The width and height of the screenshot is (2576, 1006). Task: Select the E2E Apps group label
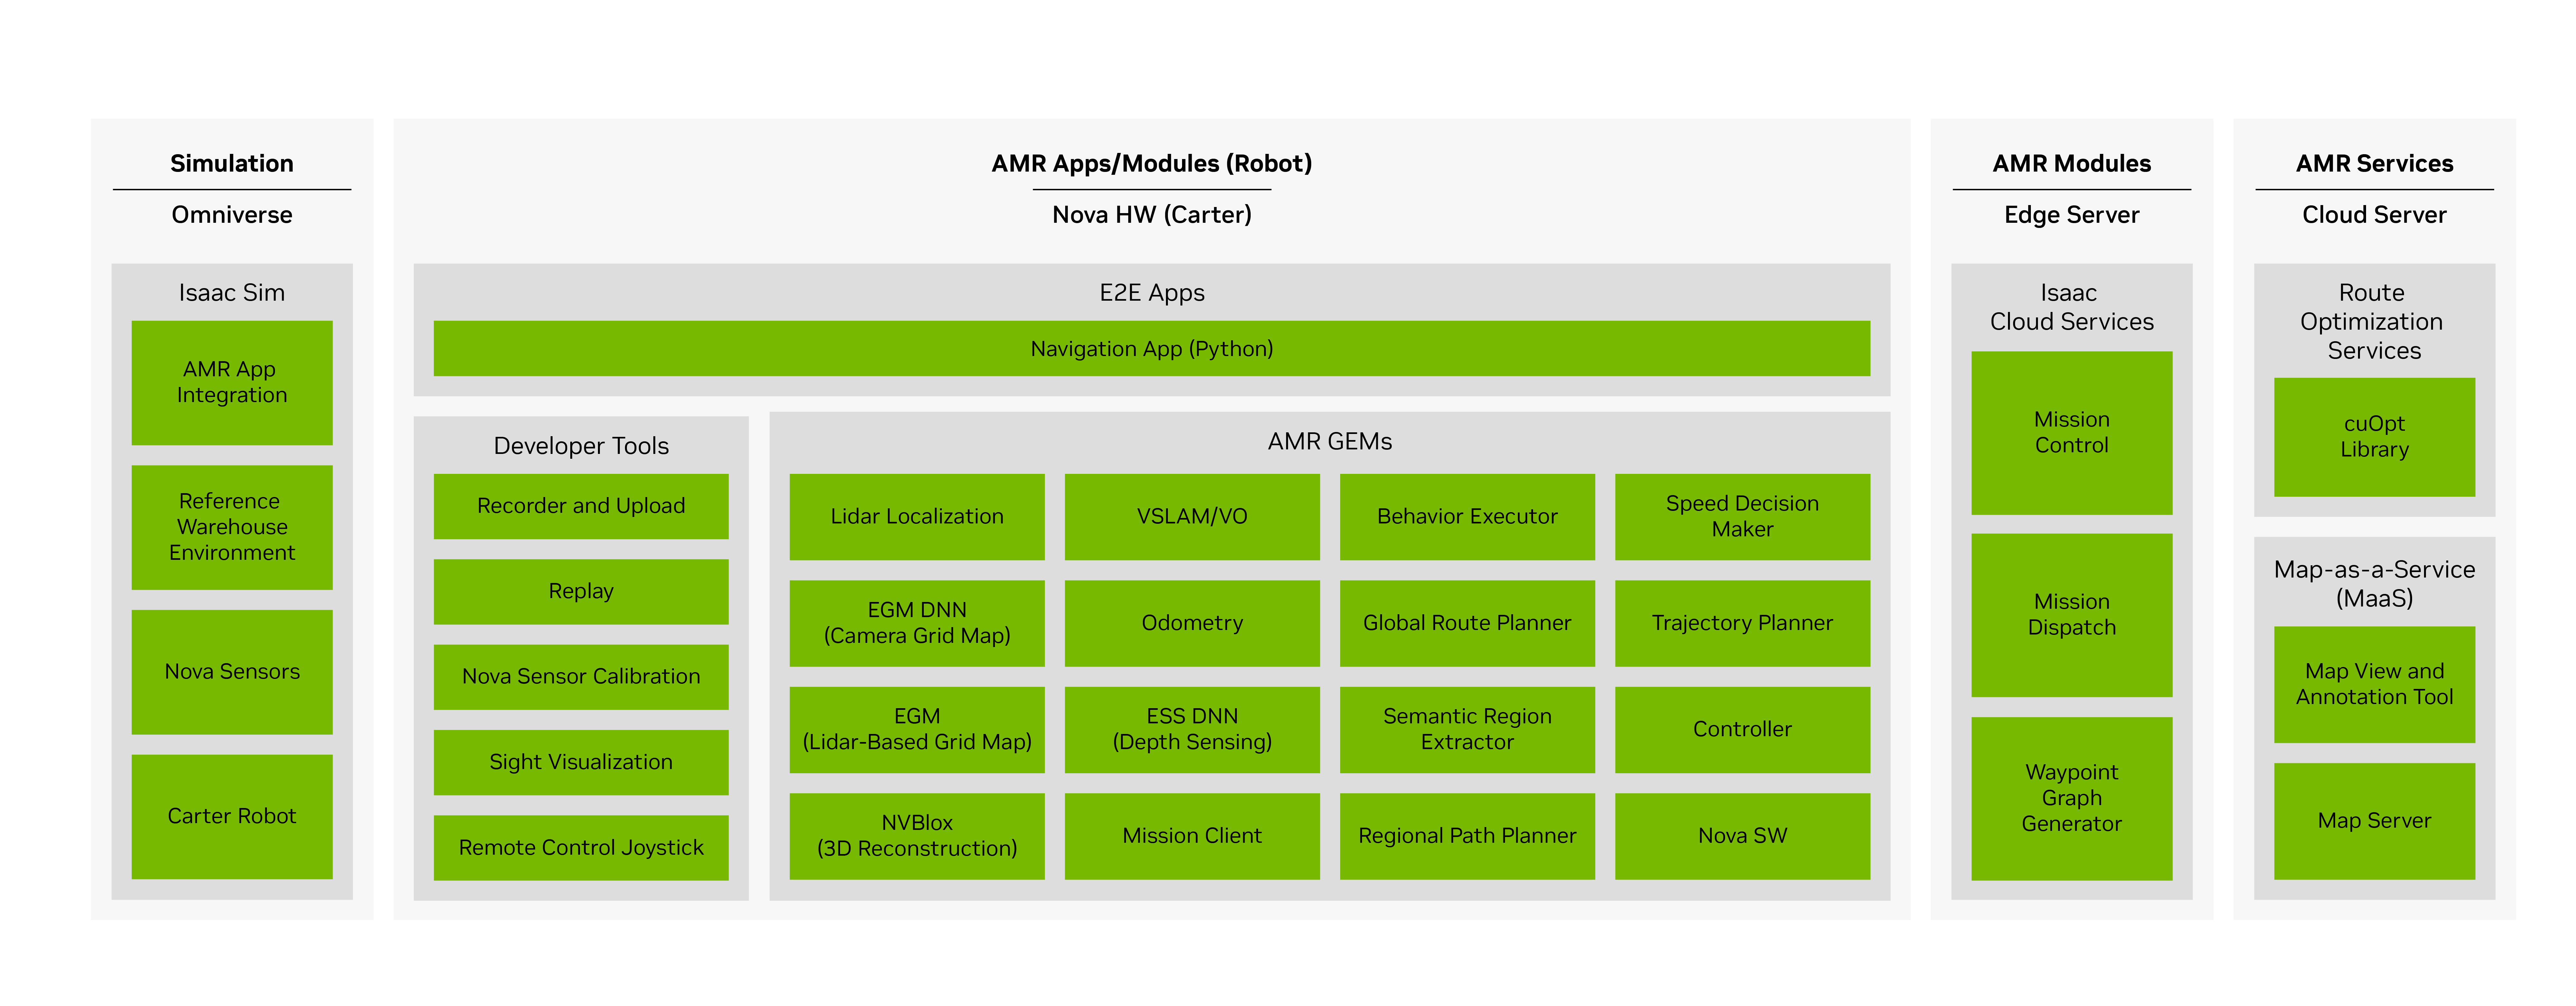click(1152, 293)
